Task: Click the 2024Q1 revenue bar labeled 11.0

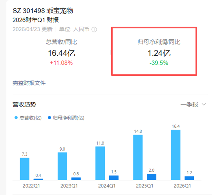Action: click(100, 163)
